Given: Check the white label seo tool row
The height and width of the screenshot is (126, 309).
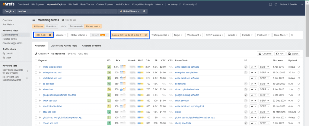Looking at the screenshot, I should tap(36, 67).
